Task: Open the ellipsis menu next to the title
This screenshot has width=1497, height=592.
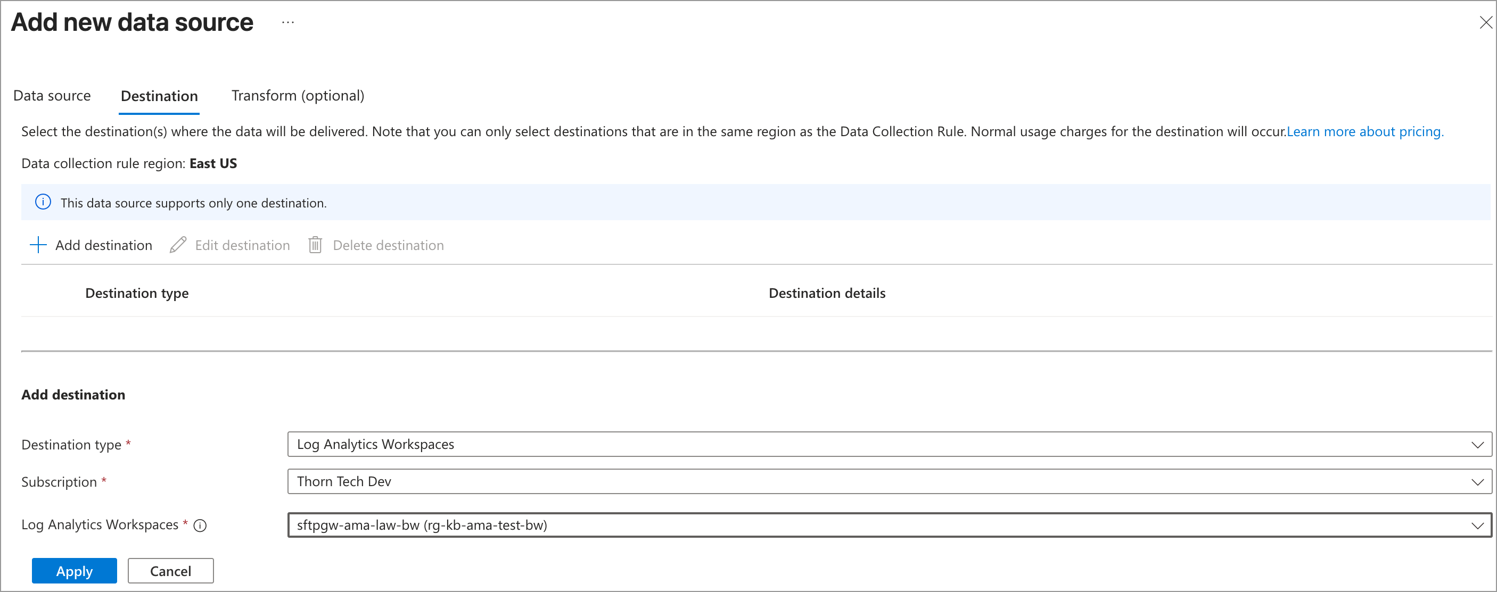Action: point(287,22)
